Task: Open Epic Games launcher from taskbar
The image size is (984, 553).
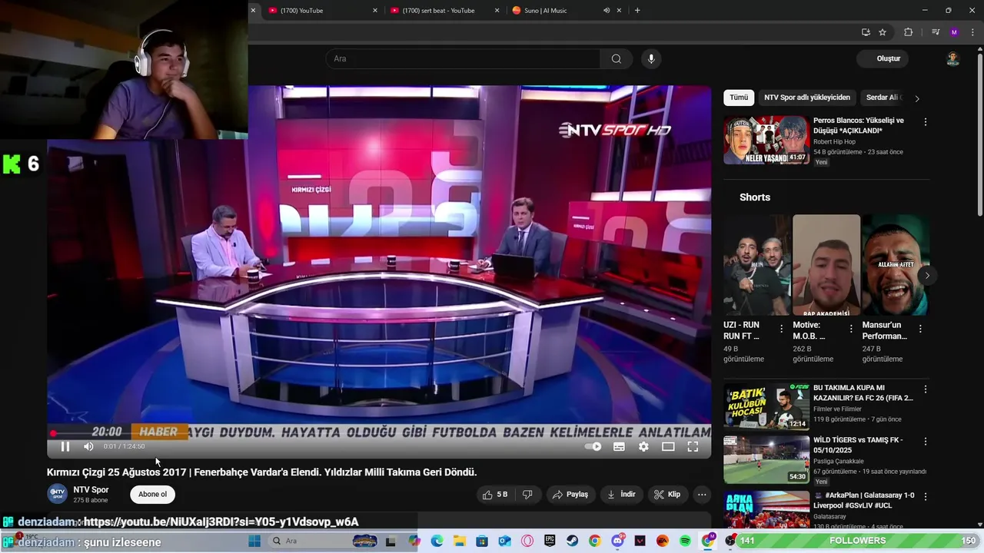Action: pyautogui.click(x=550, y=541)
